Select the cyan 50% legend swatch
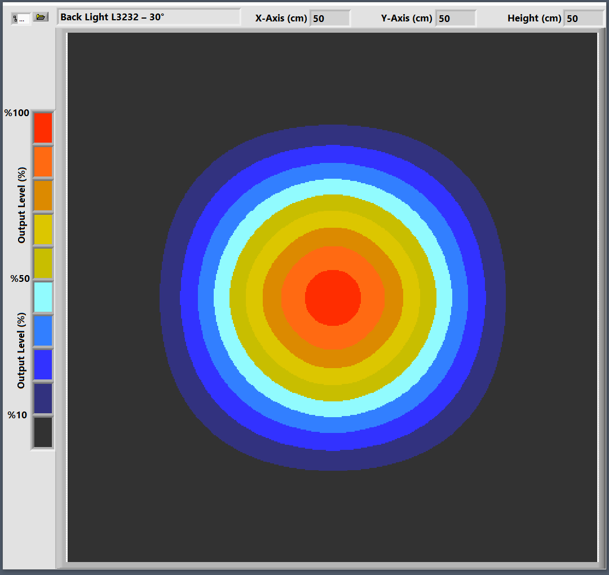The height and width of the screenshot is (575, 609). pos(43,297)
